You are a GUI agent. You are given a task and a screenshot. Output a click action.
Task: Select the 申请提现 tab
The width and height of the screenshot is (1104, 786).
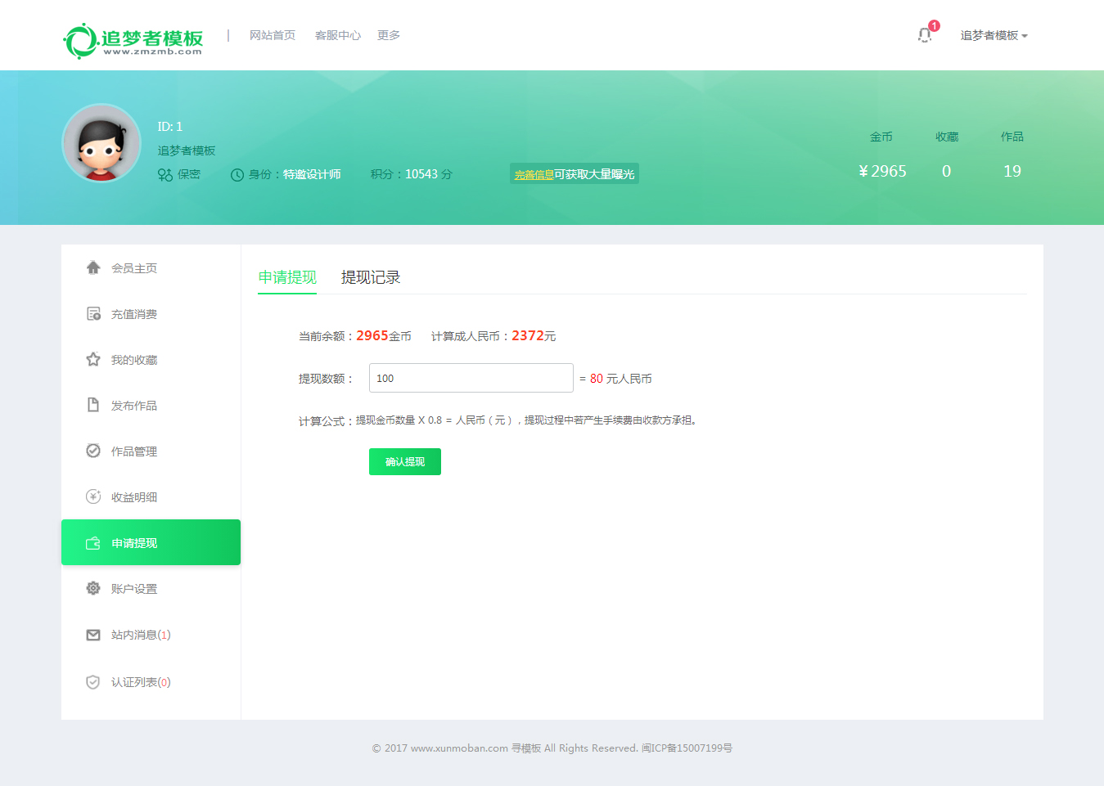point(287,277)
